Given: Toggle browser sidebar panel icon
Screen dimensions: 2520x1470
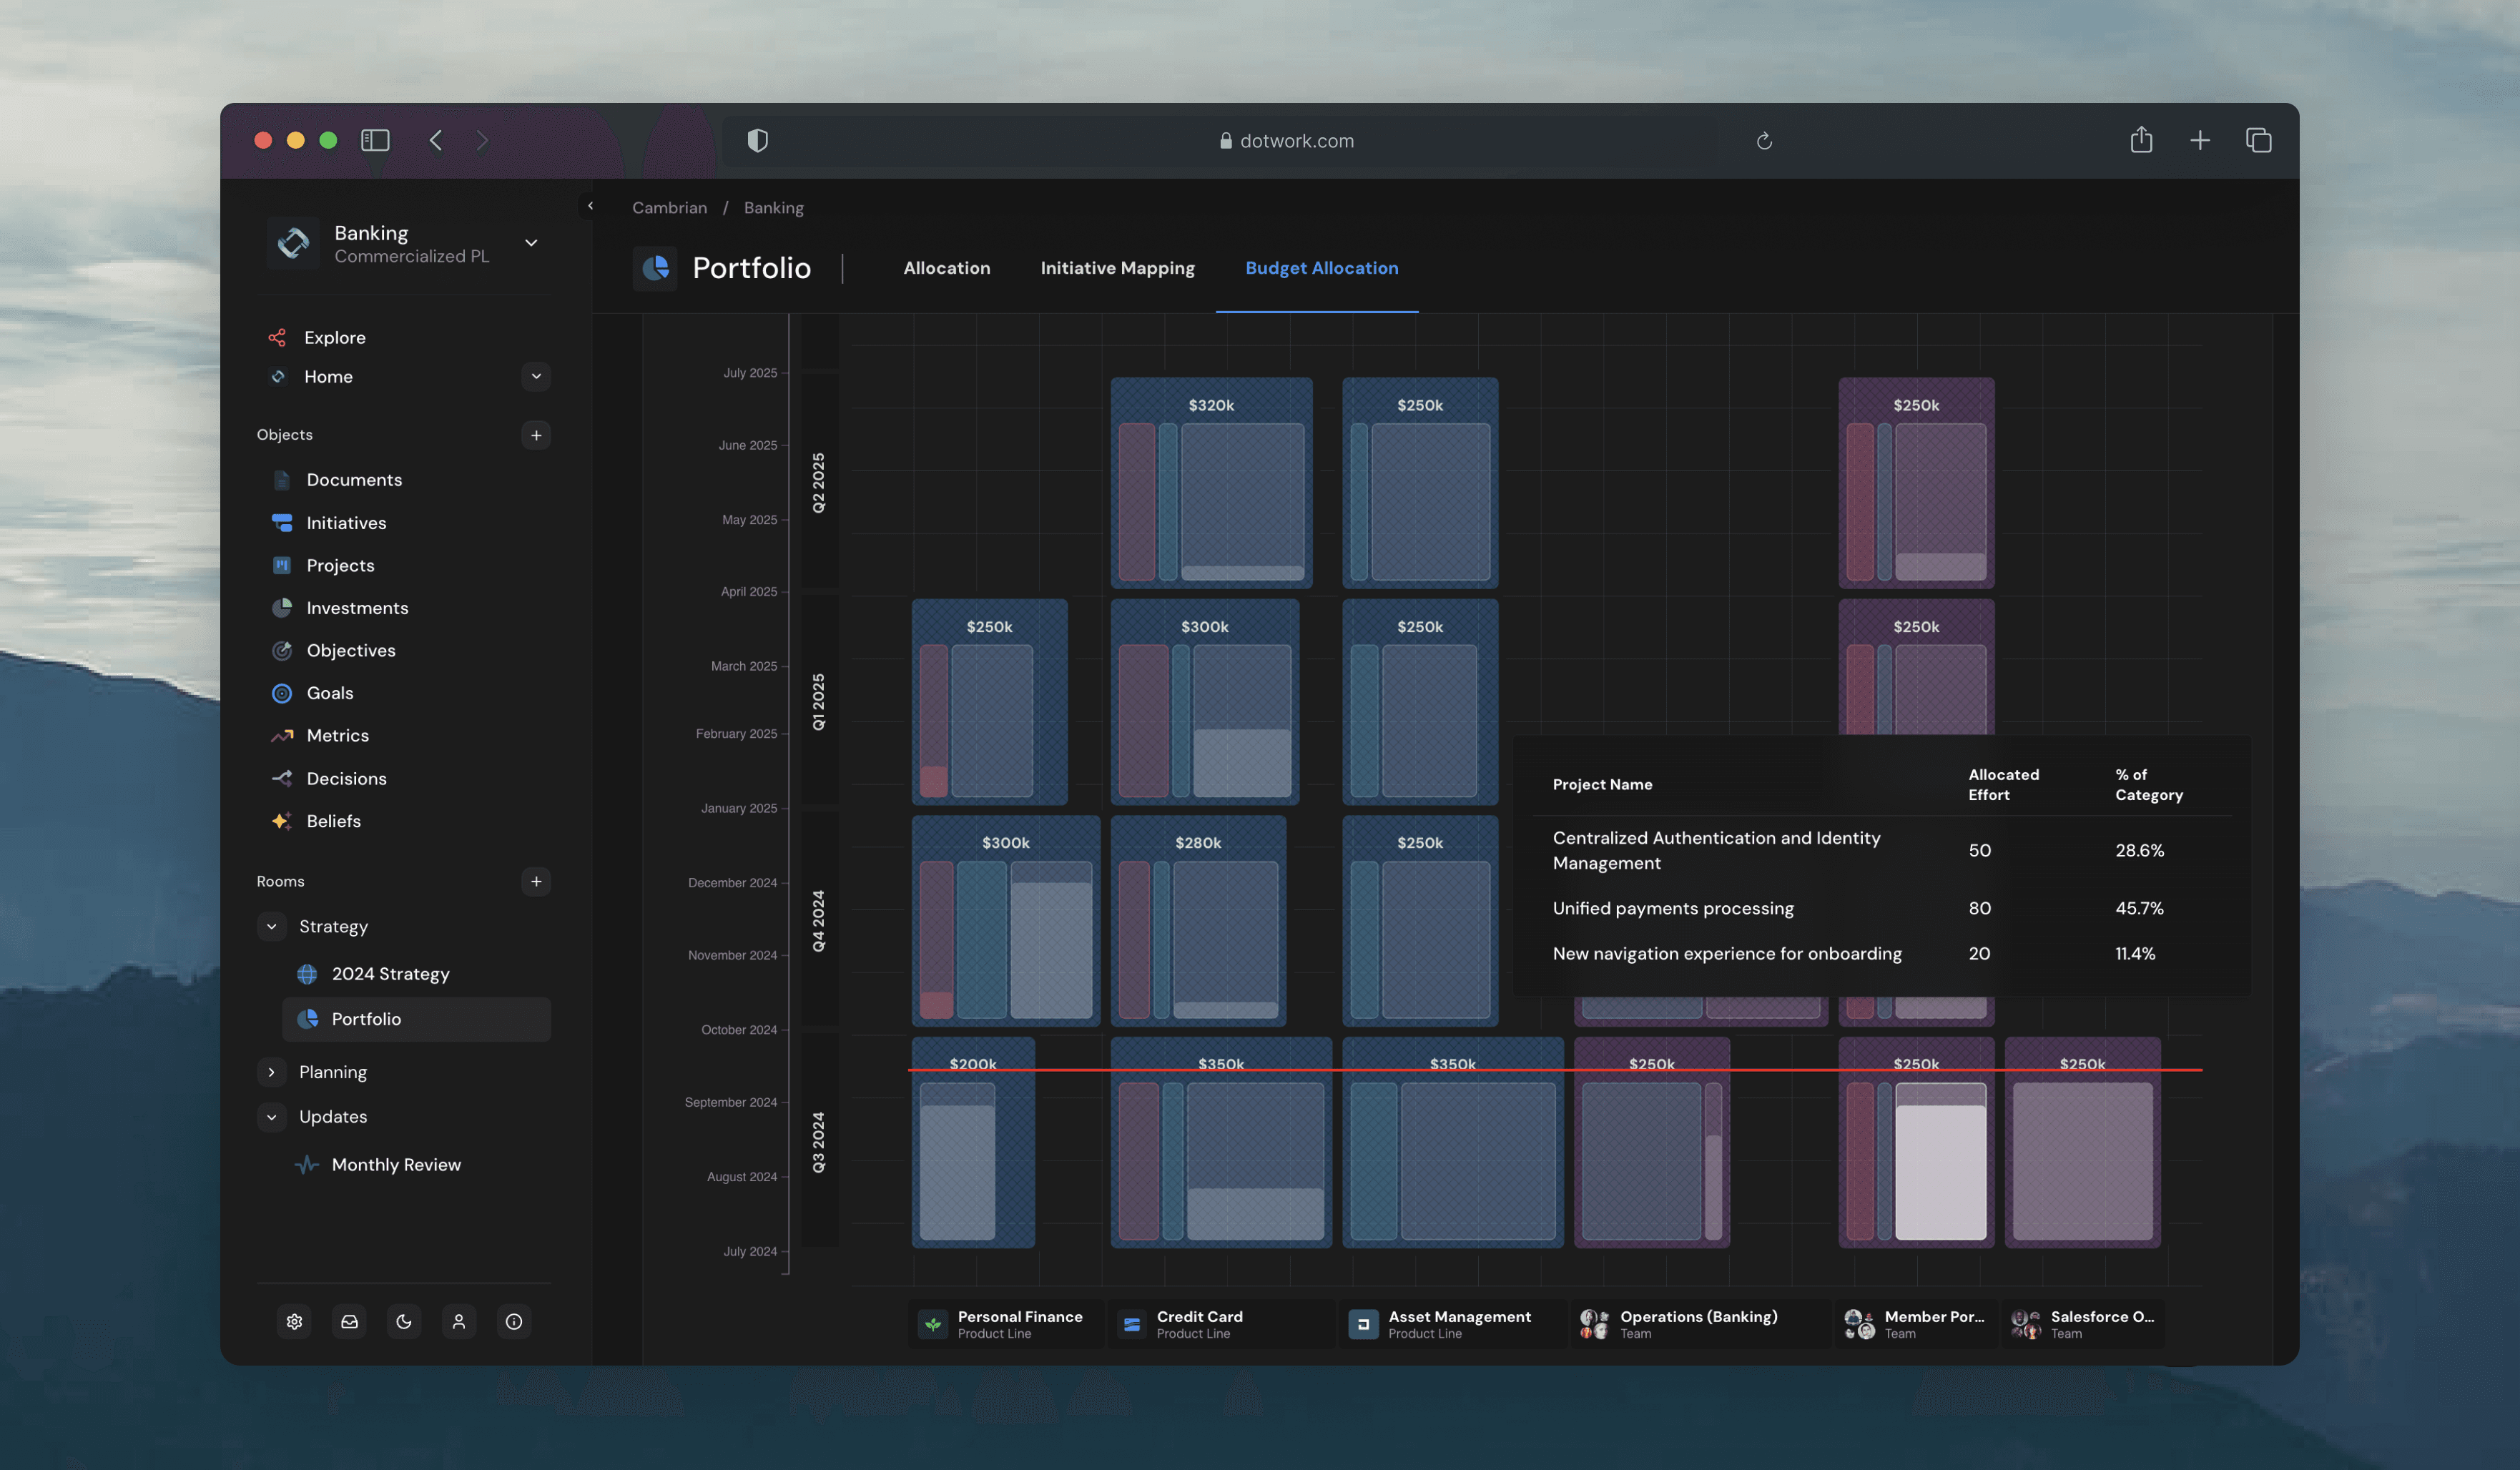Looking at the screenshot, I should [375, 141].
